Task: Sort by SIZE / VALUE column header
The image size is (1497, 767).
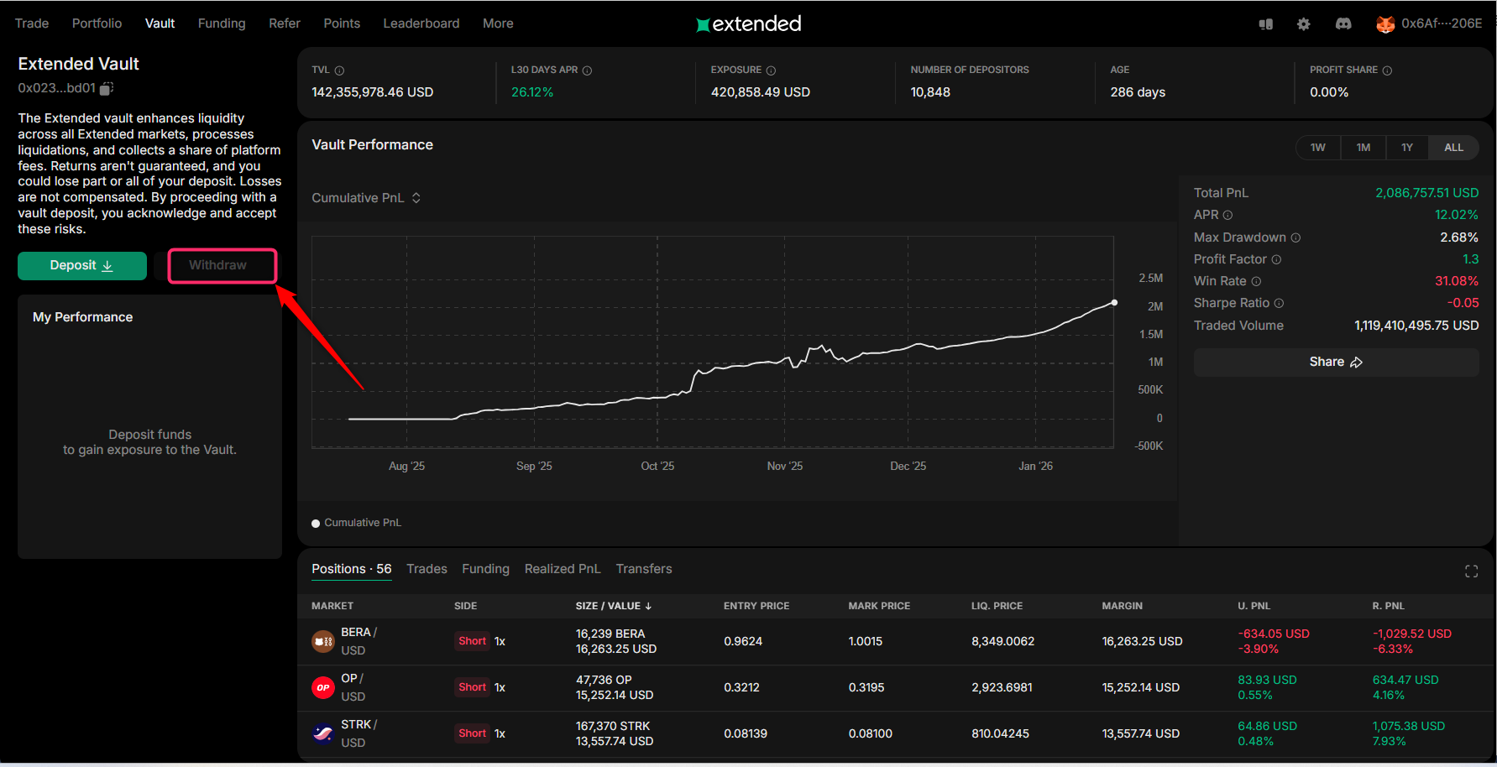Action: click(x=613, y=606)
